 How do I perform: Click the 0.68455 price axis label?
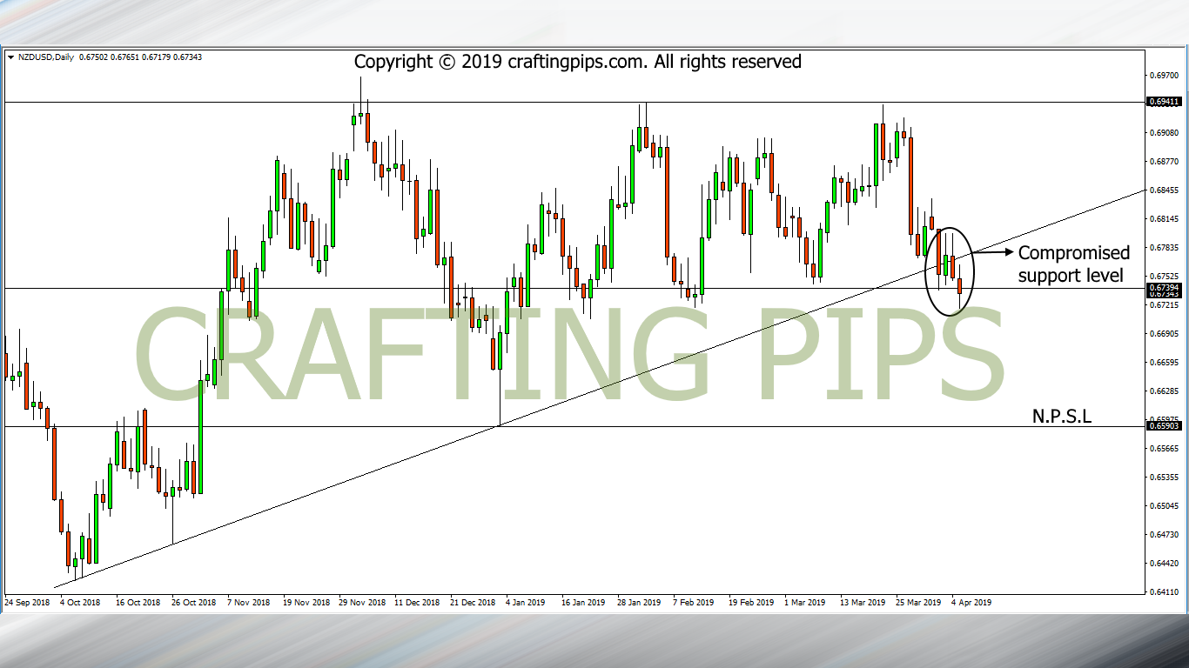[x=1164, y=190]
